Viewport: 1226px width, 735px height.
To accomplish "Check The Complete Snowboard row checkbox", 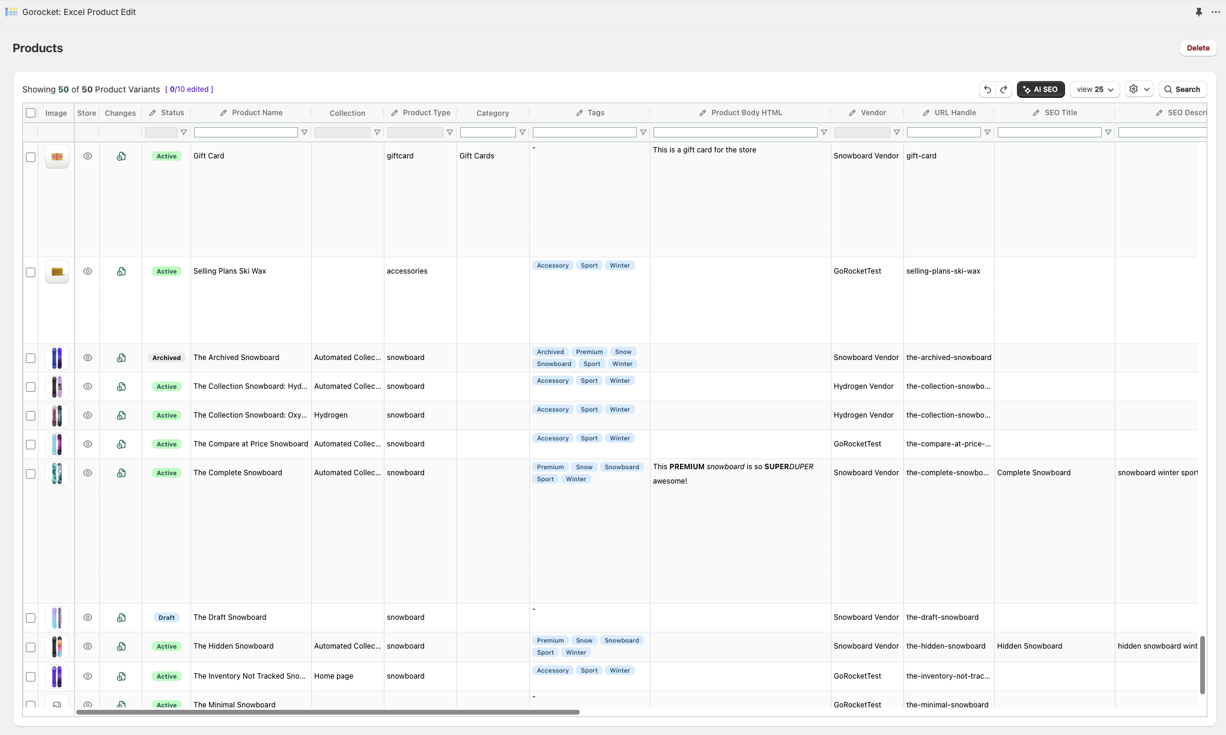I will point(31,474).
